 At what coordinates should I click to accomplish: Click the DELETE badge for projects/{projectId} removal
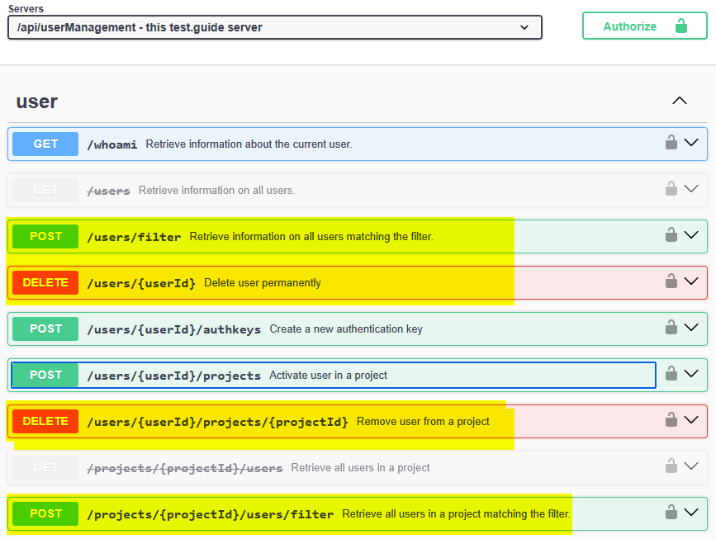coord(45,421)
